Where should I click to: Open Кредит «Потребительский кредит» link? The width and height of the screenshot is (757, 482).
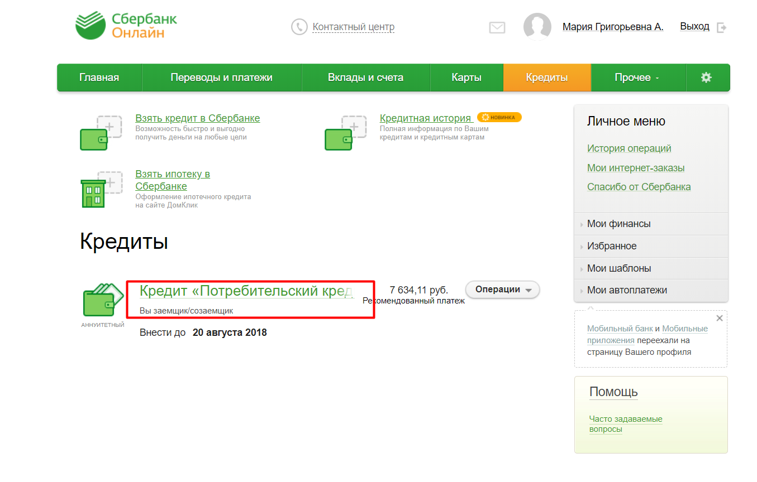[x=246, y=291]
